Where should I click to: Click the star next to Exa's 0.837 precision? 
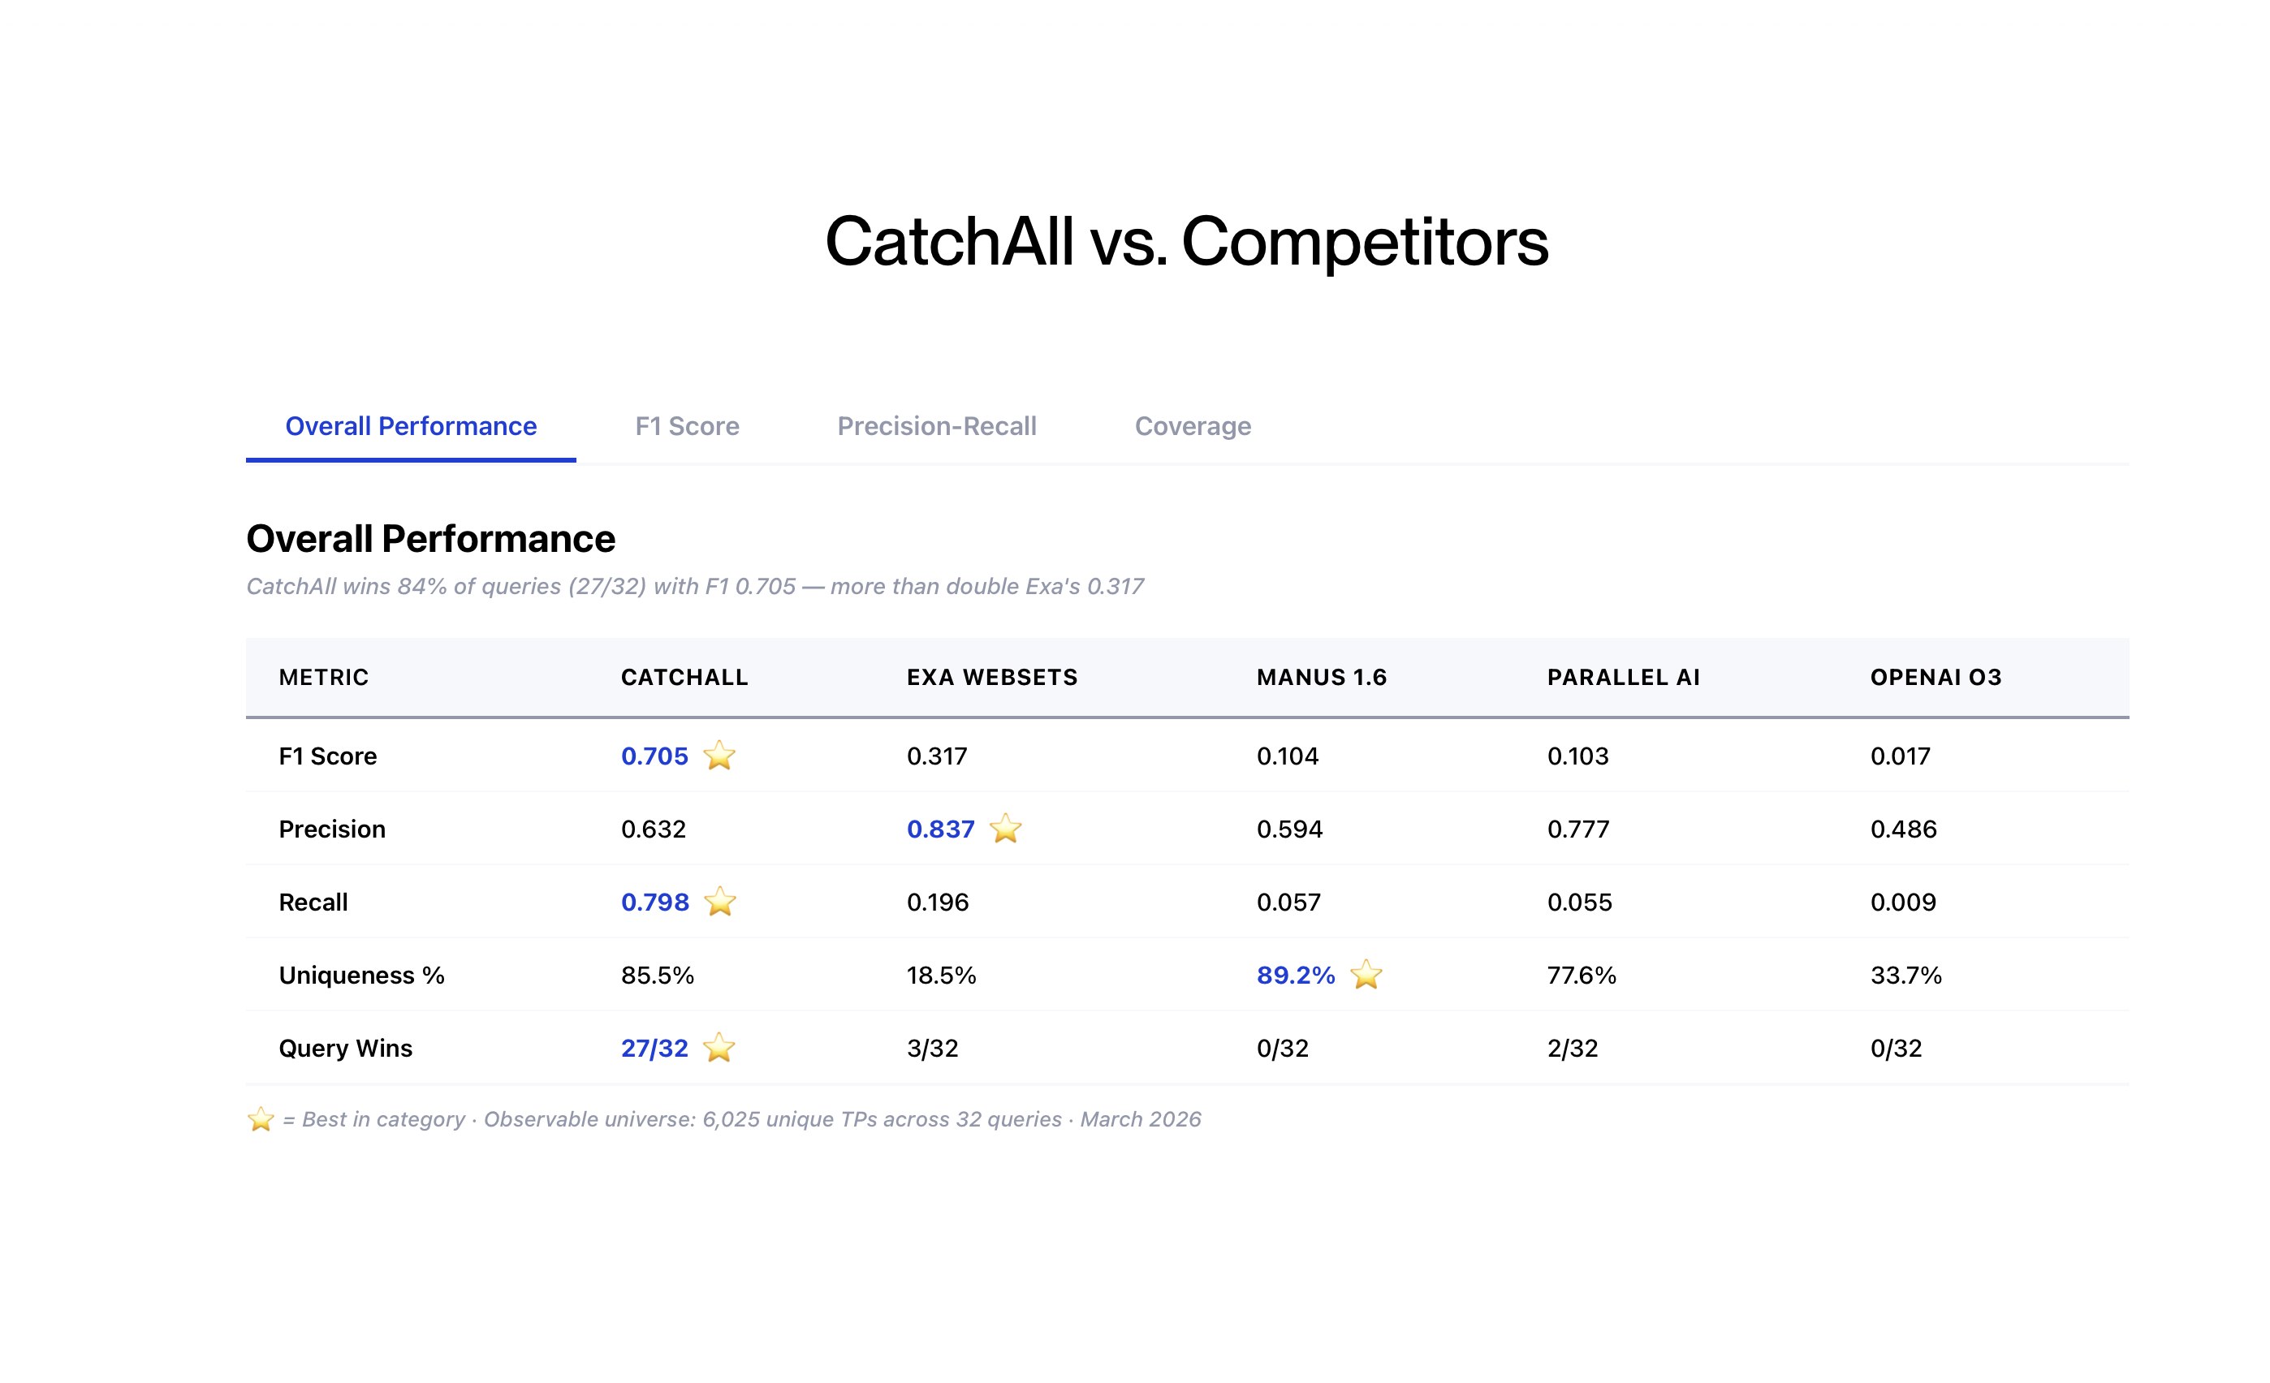[1005, 829]
